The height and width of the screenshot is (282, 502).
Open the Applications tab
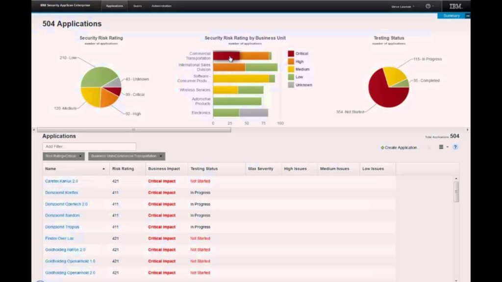(x=114, y=6)
